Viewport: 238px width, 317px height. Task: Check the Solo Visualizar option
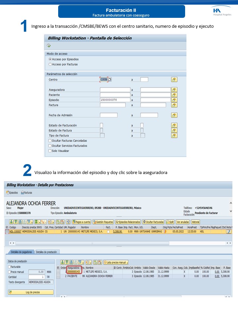50,151
